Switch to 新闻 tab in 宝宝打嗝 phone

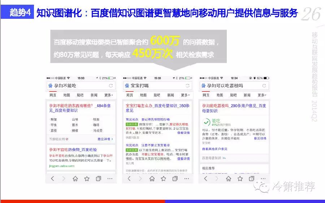170,95
